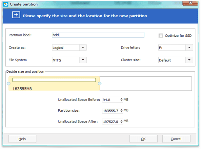Increase Unallocated Space After value
Image resolution: width=201 pixels, height=149 pixels.
point(121,120)
